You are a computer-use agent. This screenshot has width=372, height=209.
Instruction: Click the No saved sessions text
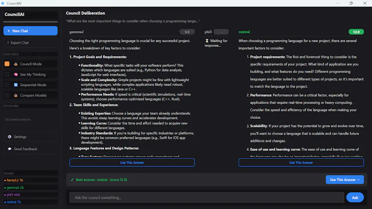pos(18,119)
